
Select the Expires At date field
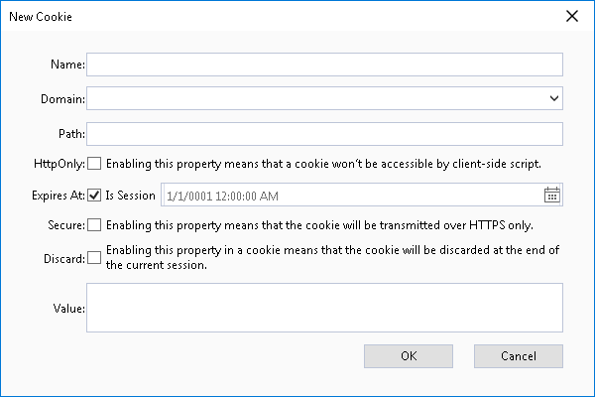352,195
